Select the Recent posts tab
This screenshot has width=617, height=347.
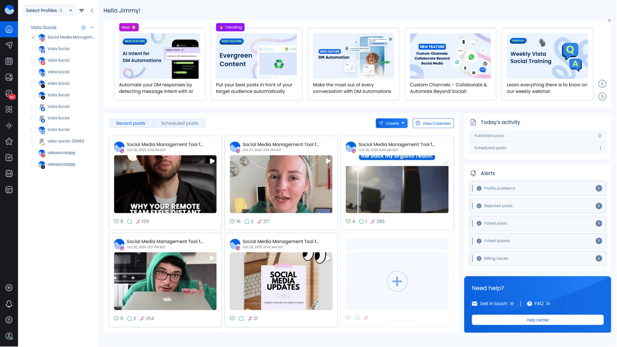point(130,123)
